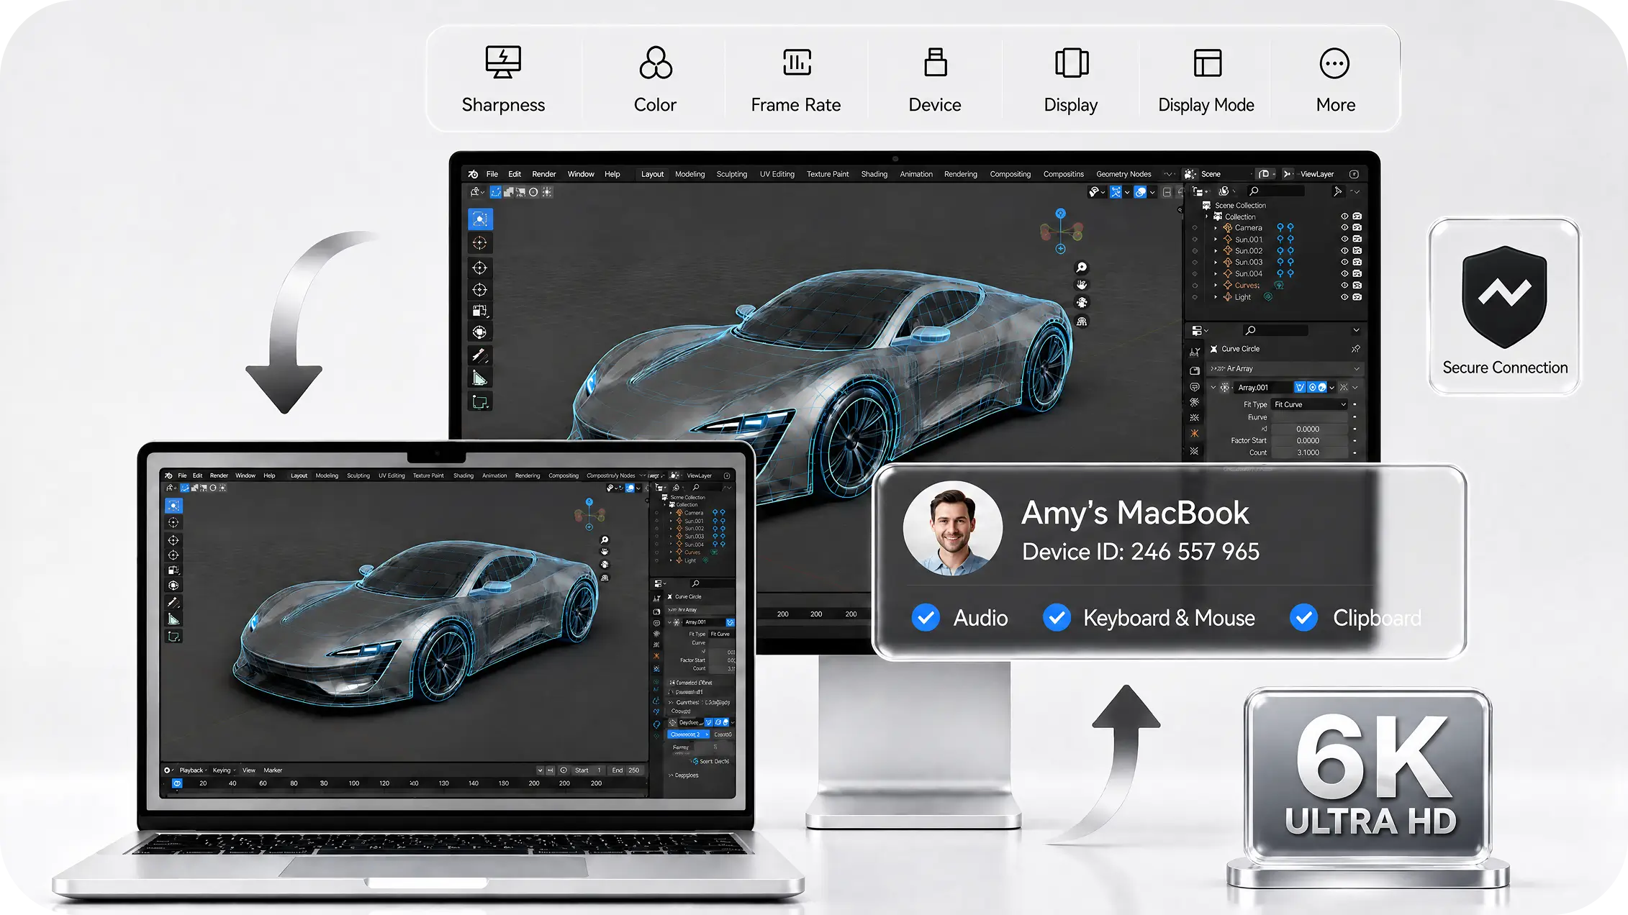This screenshot has height=915, width=1628.
Task: Click the zoom magnifier viewport button on the monitor
Action: [1081, 268]
